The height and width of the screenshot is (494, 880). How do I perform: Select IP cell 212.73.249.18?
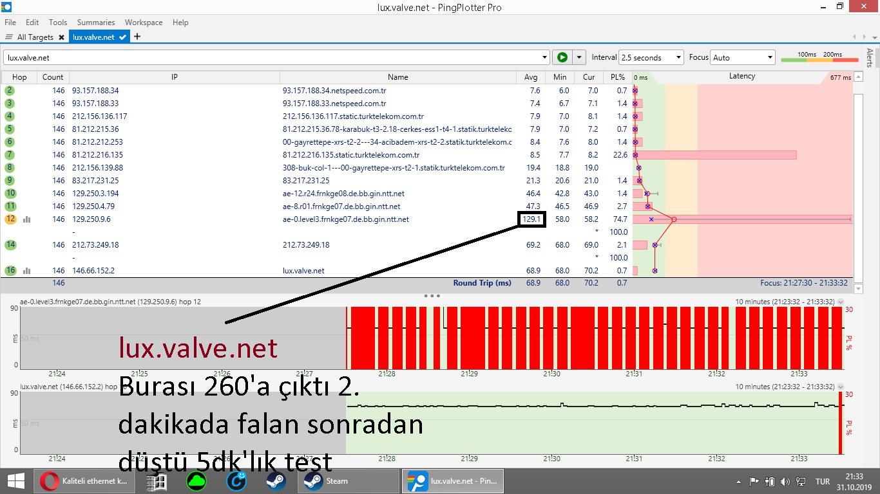[x=95, y=245]
